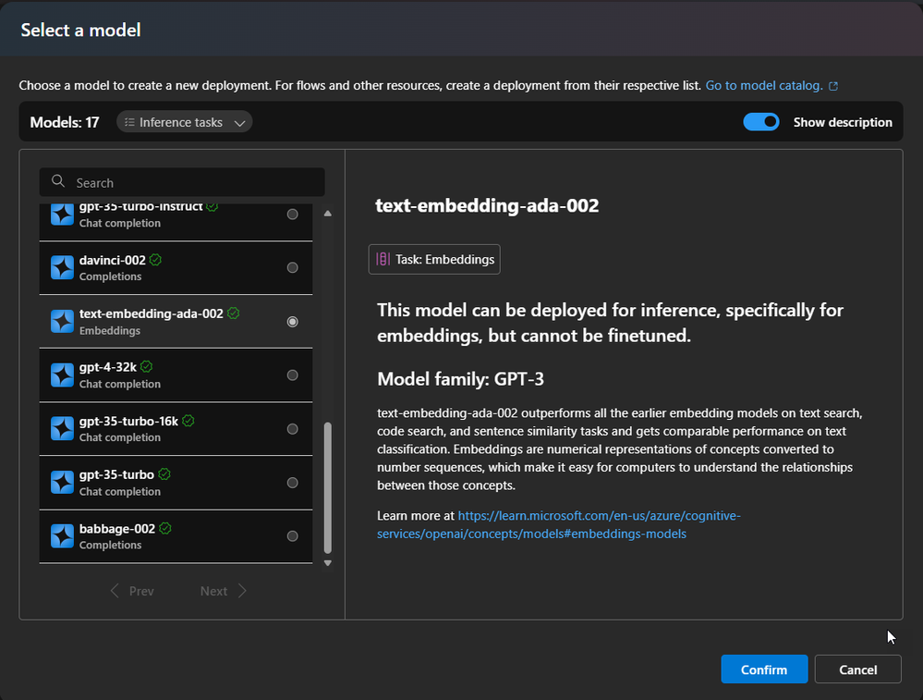Click the gpt-35-turbo-instruct model icon
Image resolution: width=923 pixels, height=700 pixels.
click(x=62, y=215)
